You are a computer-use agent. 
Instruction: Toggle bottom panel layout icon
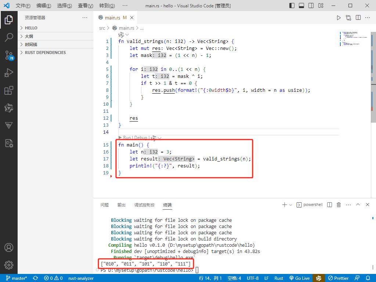301,6
